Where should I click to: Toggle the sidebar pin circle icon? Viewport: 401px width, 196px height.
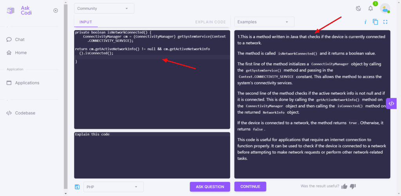click(56, 11)
